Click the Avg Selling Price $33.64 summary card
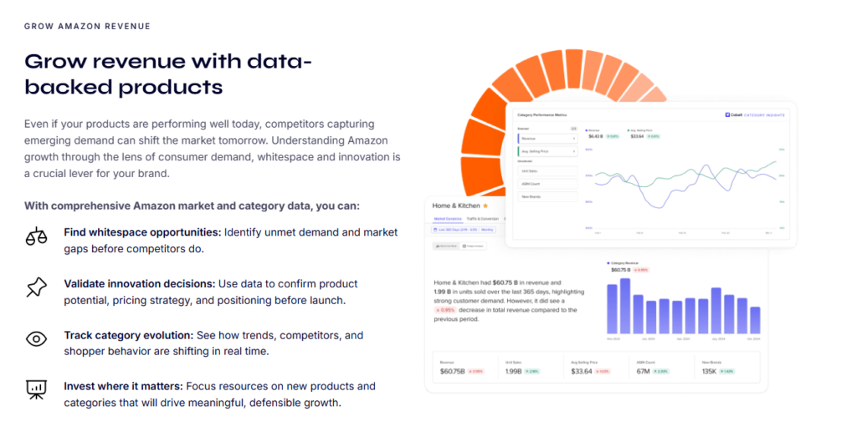 point(596,368)
